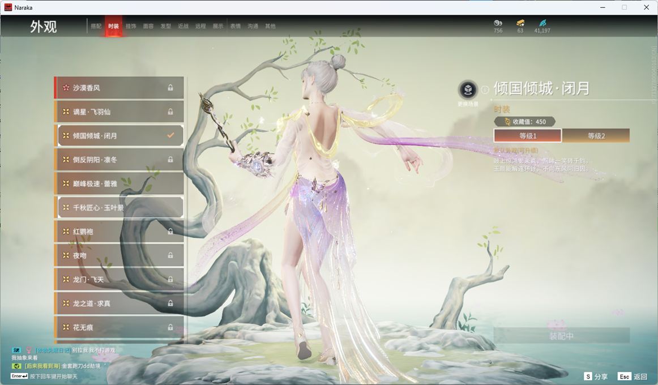Click the blue feather currency icon
658x385 pixels.
coord(542,23)
